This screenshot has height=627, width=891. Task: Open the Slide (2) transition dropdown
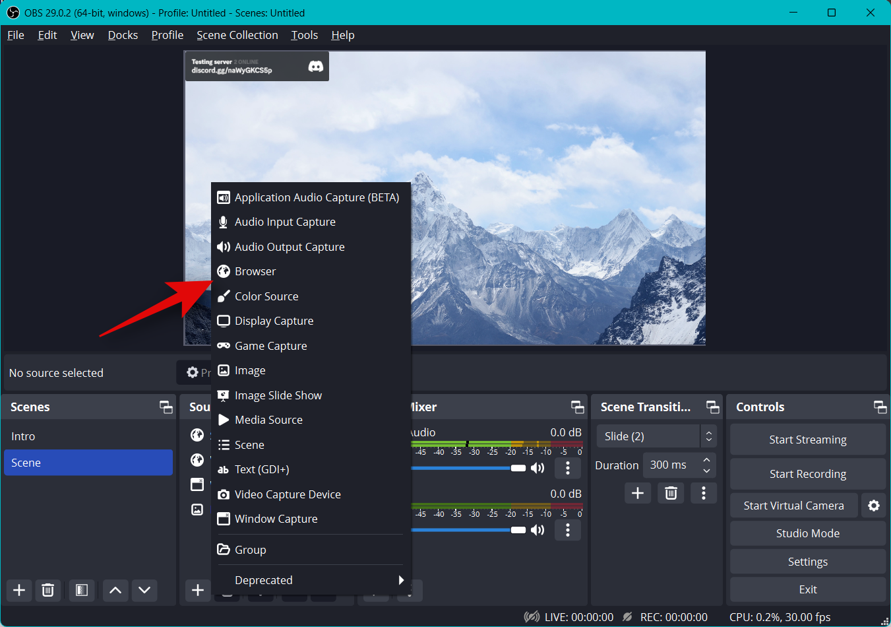[656, 436]
